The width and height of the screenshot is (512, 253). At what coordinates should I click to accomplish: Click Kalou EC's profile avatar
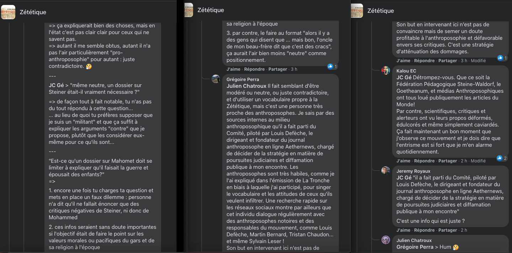386,70
